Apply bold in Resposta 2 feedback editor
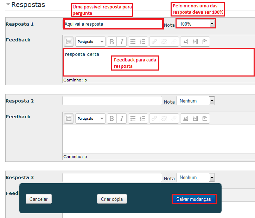 [112, 119]
